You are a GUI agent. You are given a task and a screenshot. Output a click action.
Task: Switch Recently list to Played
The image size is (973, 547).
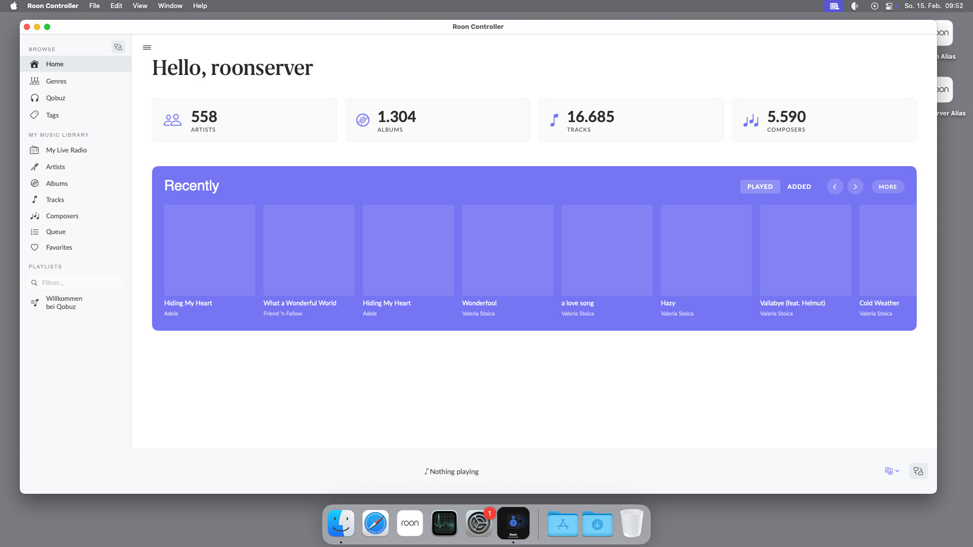click(760, 186)
